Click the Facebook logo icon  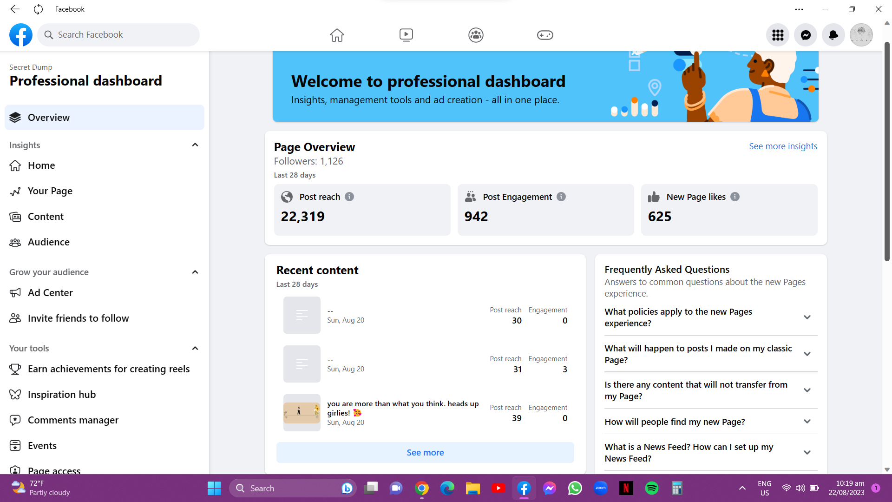click(21, 35)
